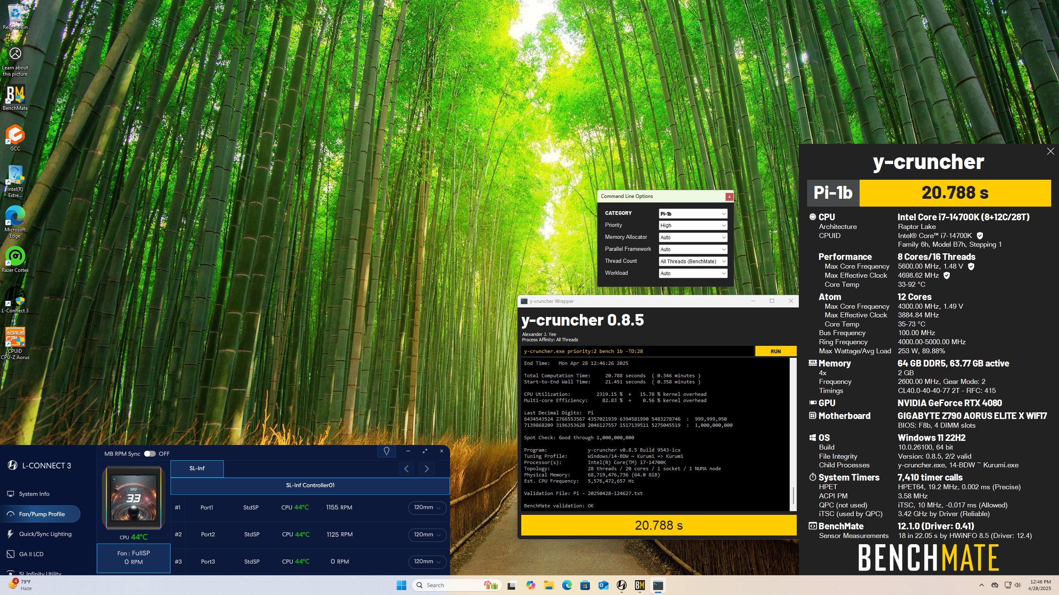Open the taskbar clock showing 12:46 PM

click(x=1040, y=585)
